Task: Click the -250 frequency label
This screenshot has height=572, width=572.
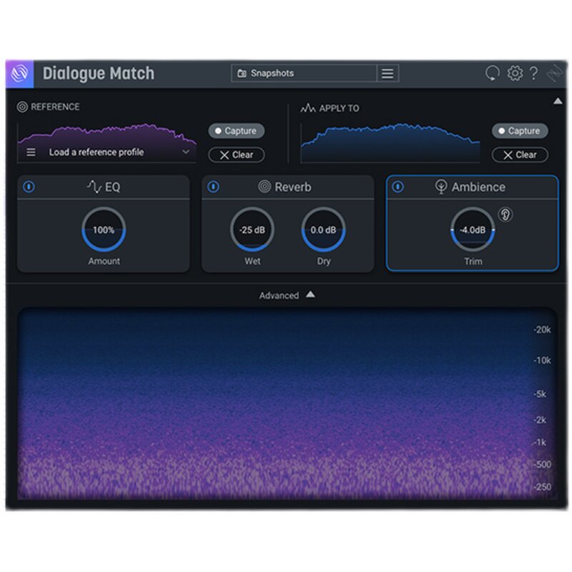Action: point(542,487)
